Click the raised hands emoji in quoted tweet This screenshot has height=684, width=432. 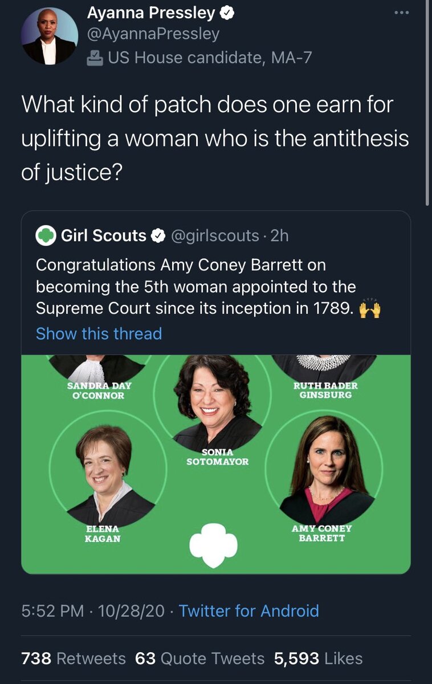[x=370, y=308]
